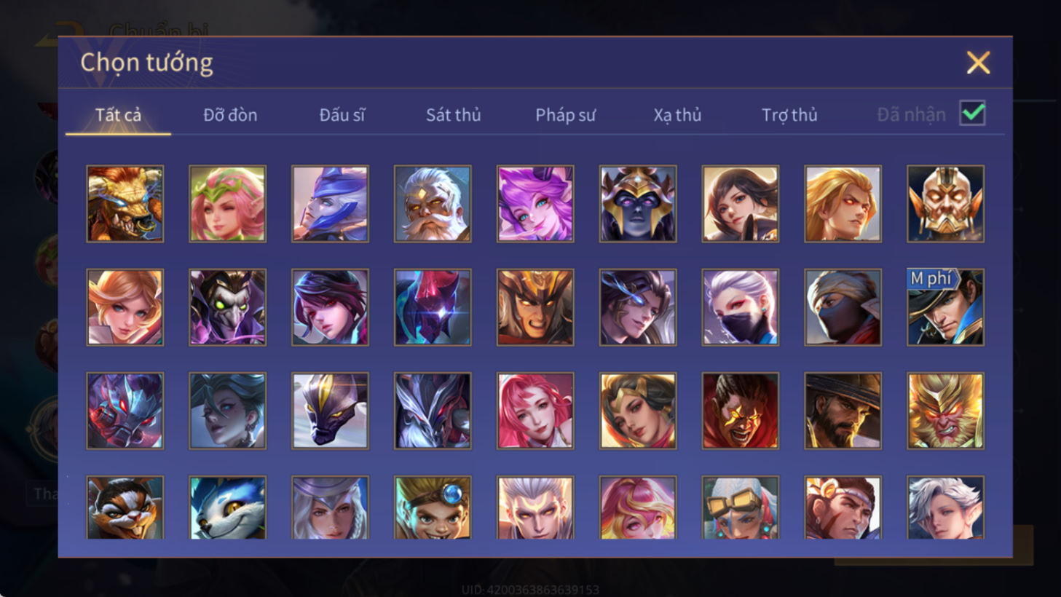The height and width of the screenshot is (597, 1061).
Task: Select the 'Tất cả' tab
Action: 118,115
